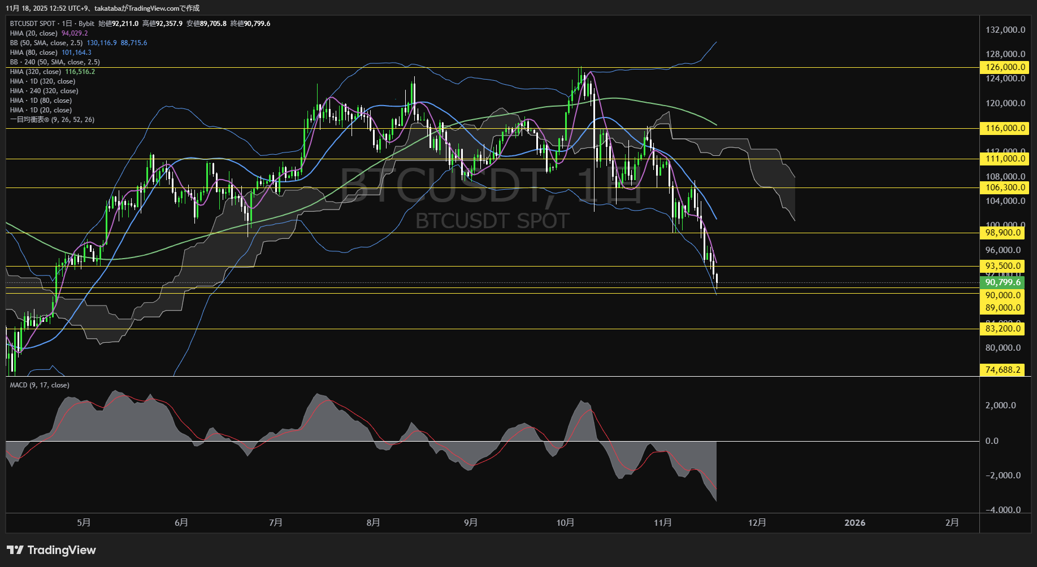
Task: Click the 98,900.0 yellow price label
Action: tap(1003, 233)
